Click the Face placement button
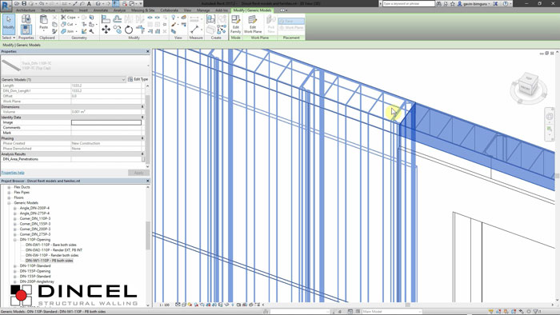This screenshot has width=560, height=315. pyautogui.click(x=291, y=21)
